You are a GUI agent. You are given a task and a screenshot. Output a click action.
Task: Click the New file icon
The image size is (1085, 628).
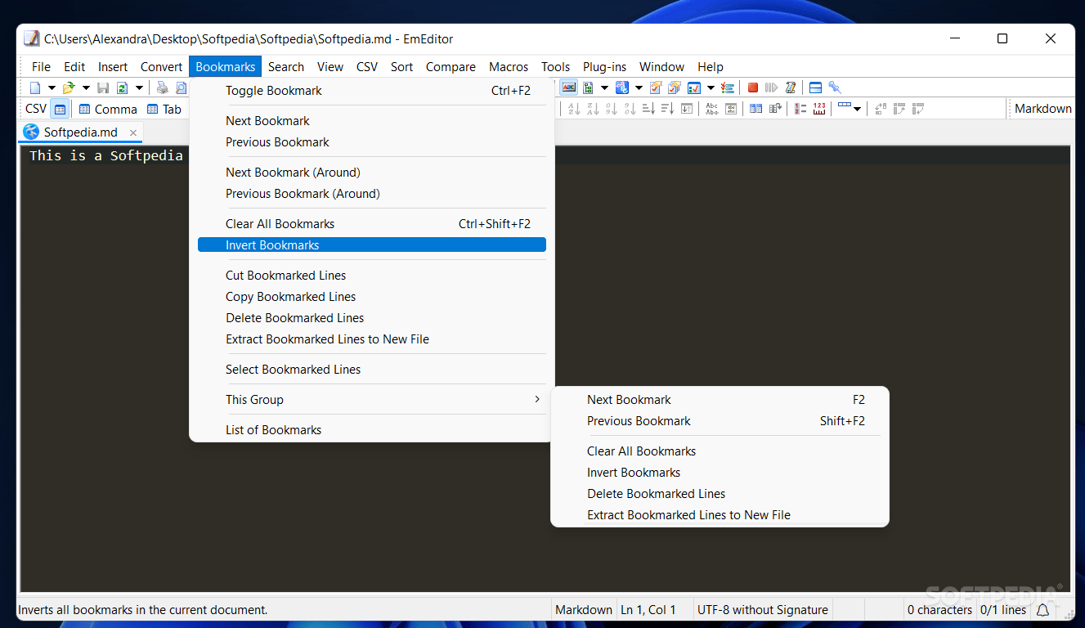tap(35, 87)
